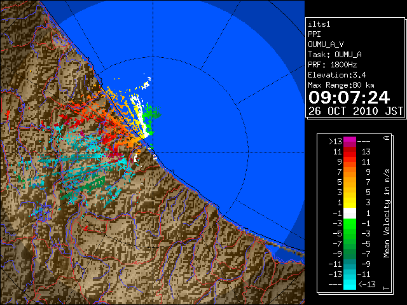
Task: Pick the white swatch in velocity legend
Action: pyautogui.click(x=350, y=213)
